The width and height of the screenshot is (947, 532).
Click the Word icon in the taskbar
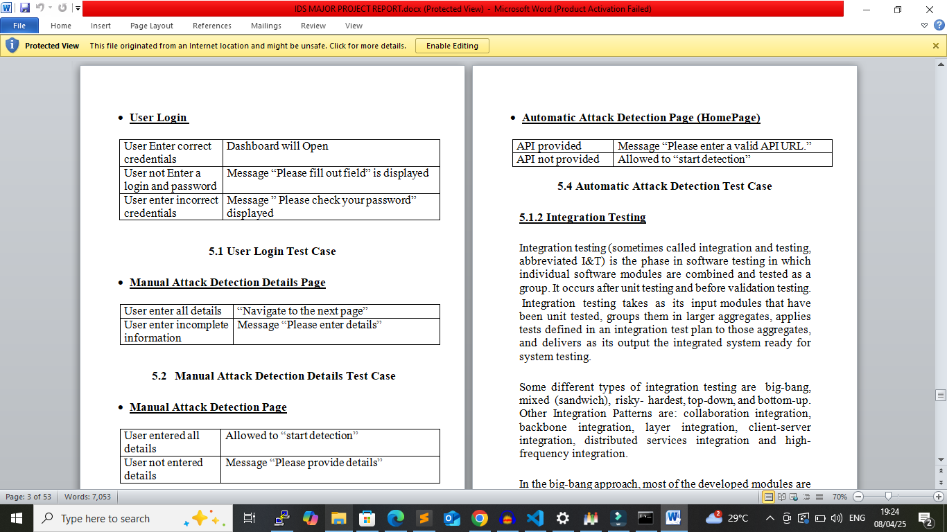click(x=673, y=518)
